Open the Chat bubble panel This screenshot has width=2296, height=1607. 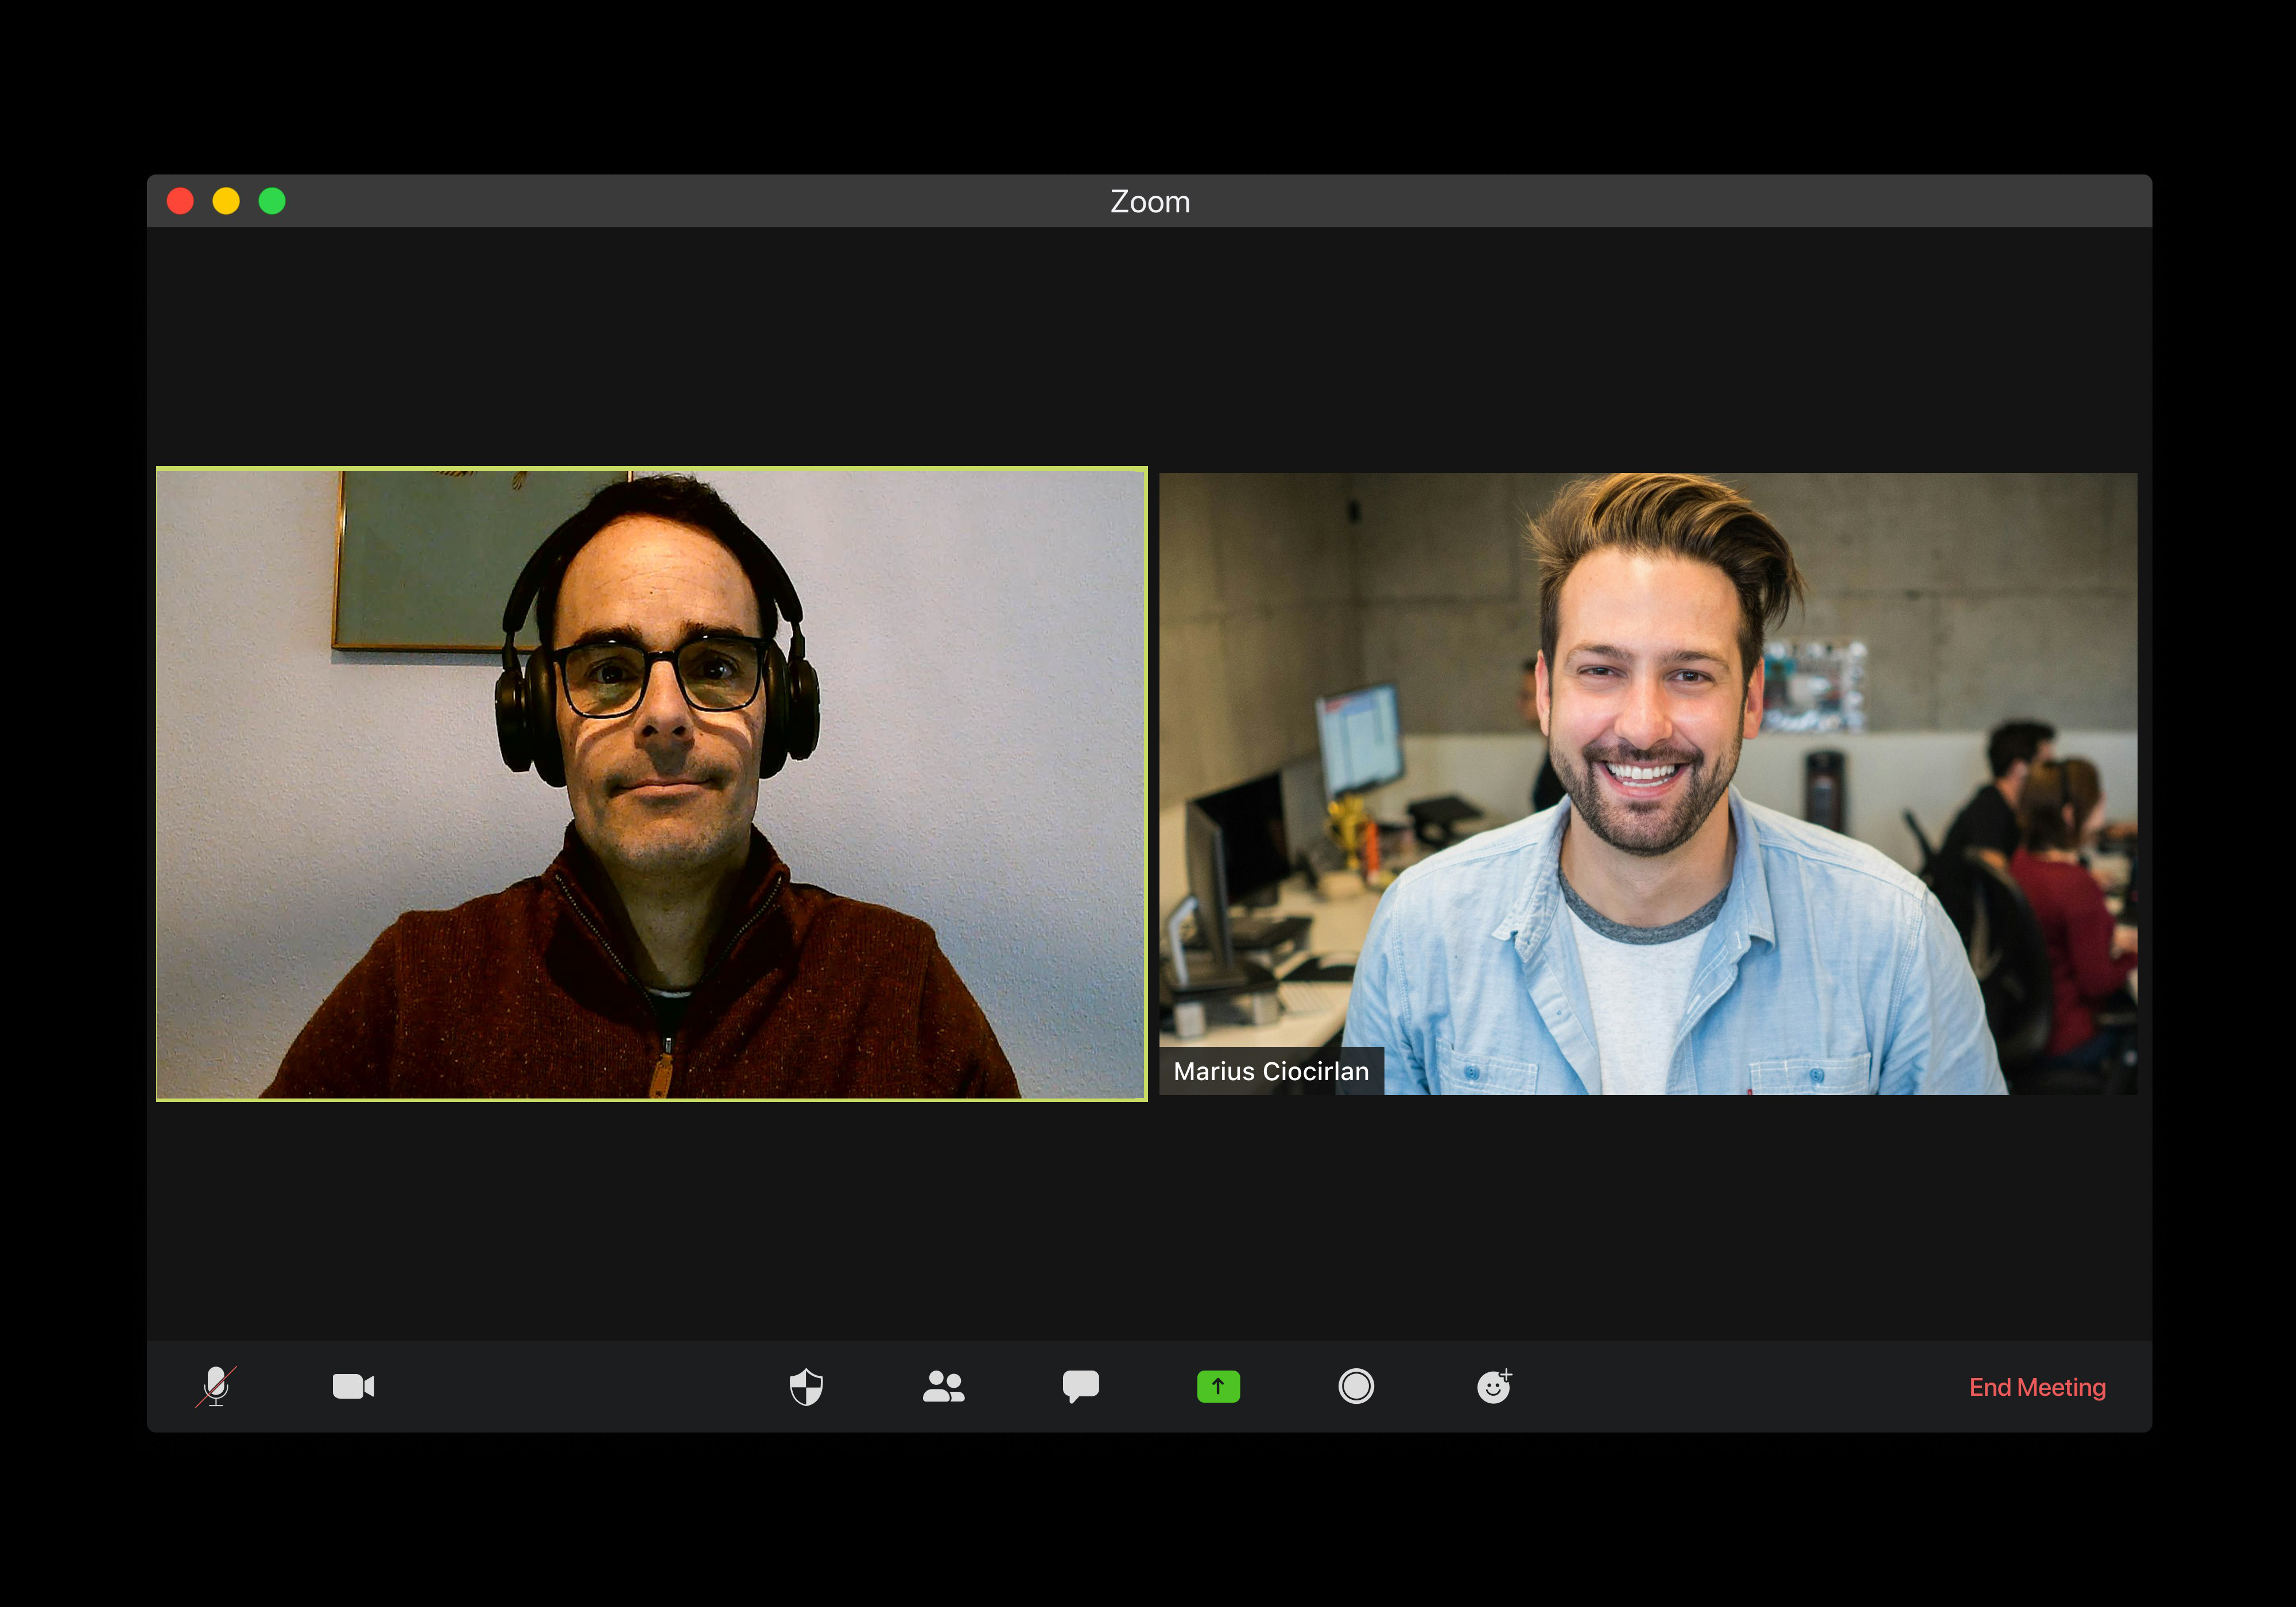pyautogui.click(x=1081, y=1386)
